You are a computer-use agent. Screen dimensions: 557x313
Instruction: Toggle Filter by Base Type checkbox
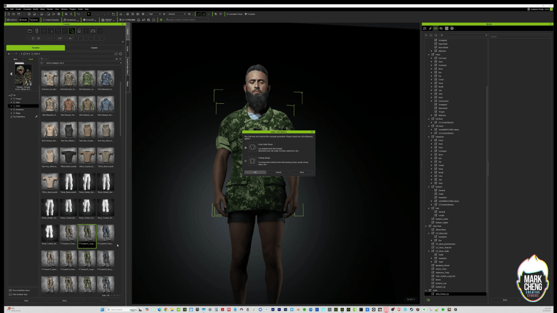click(10, 294)
